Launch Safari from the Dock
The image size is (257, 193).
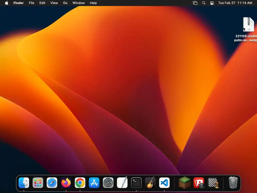pos(52,183)
